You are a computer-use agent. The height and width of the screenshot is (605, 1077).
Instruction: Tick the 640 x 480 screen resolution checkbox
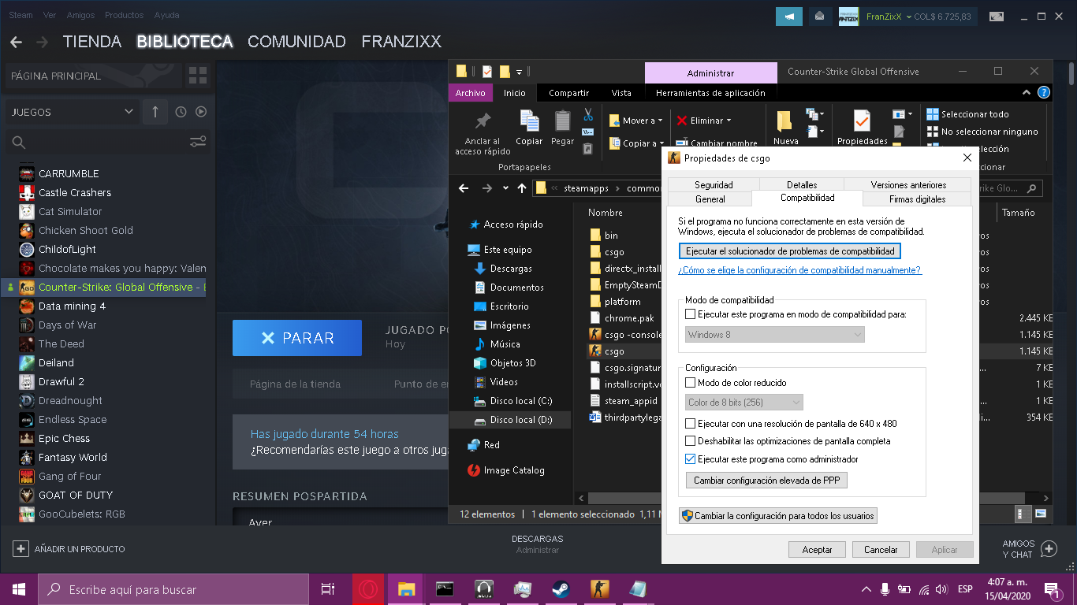pyautogui.click(x=691, y=424)
